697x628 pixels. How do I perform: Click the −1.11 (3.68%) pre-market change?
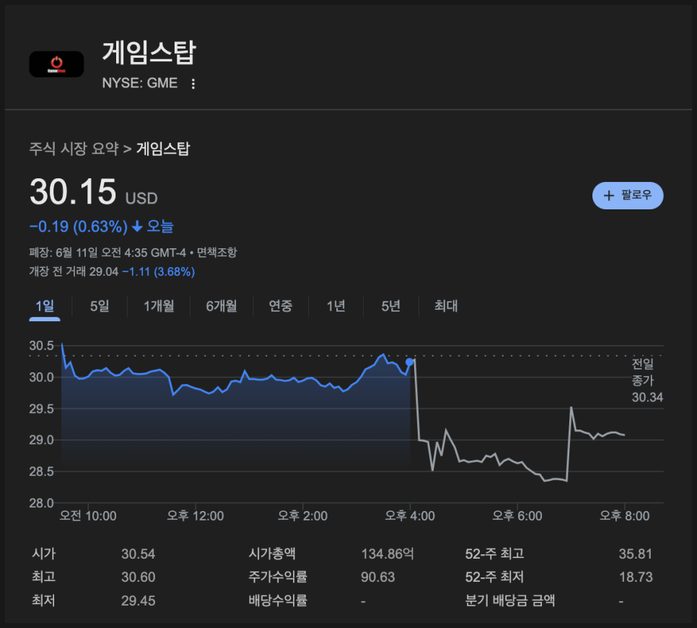158,271
